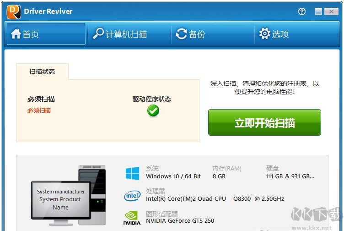
Task: Click the options gear icon
Action: (264, 33)
